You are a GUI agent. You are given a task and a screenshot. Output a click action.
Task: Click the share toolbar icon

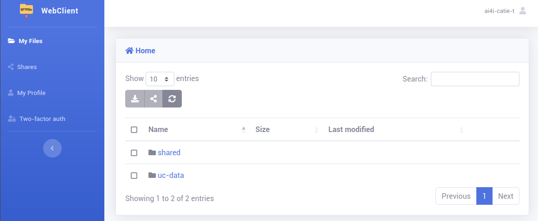click(154, 99)
